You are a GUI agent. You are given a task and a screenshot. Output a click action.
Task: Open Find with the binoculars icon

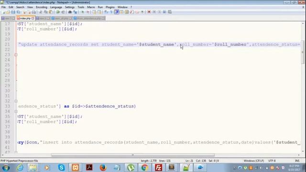pos(70,12)
